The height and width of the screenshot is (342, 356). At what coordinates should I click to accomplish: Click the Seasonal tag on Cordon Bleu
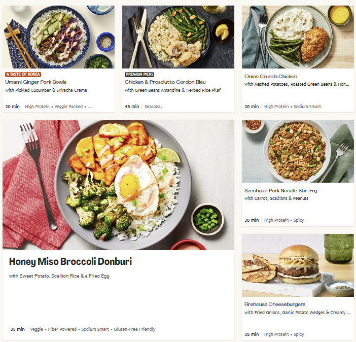(x=153, y=107)
